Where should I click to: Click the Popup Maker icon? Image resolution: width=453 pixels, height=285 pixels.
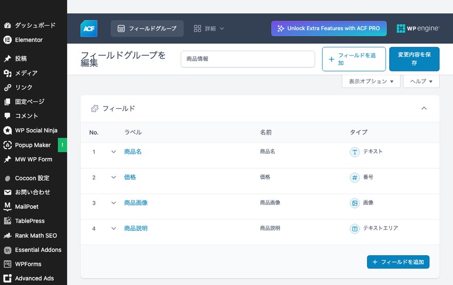point(8,145)
